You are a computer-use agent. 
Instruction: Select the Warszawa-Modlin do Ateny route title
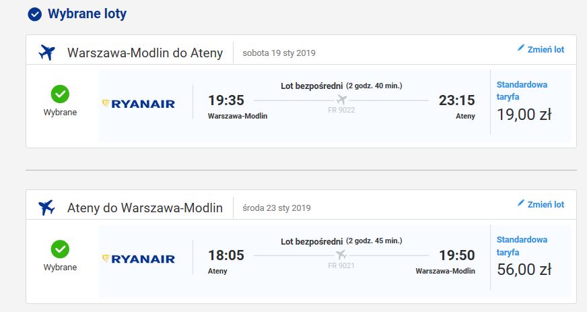tap(145, 53)
